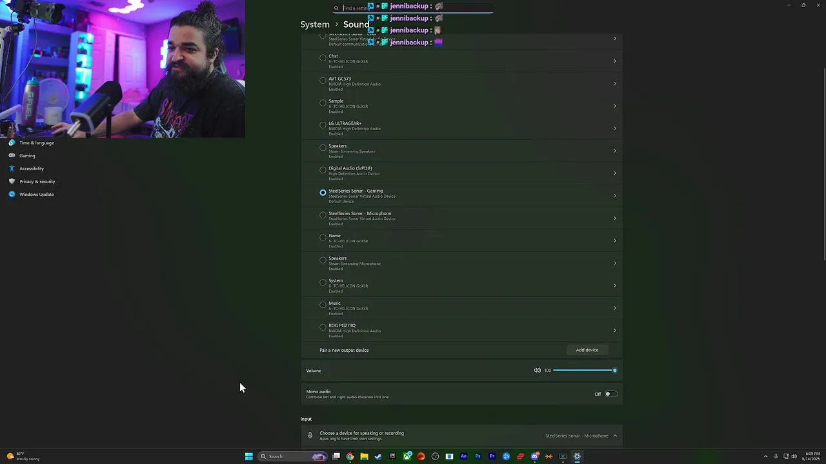Click the OBS Studio taskbar icon
The width and height of the screenshot is (826, 464).
coord(435,456)
